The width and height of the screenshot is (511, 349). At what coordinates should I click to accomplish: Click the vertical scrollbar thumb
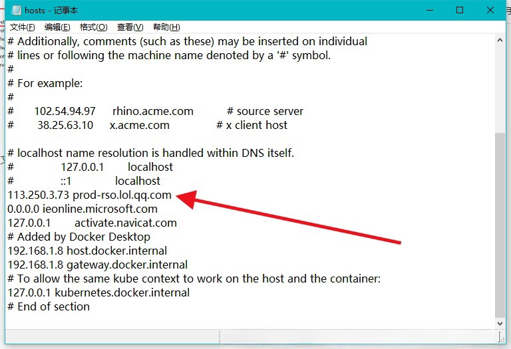click(500, 225)
